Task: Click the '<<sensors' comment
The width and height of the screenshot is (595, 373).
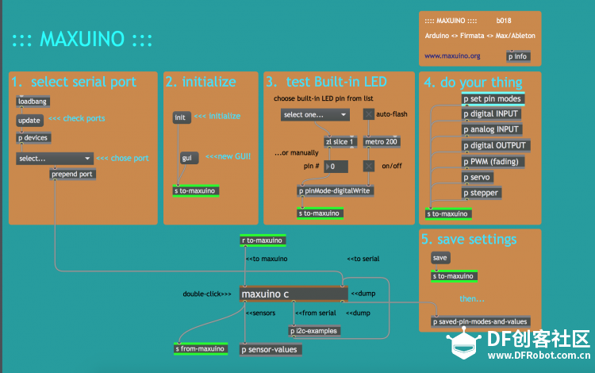Action: 261,313
